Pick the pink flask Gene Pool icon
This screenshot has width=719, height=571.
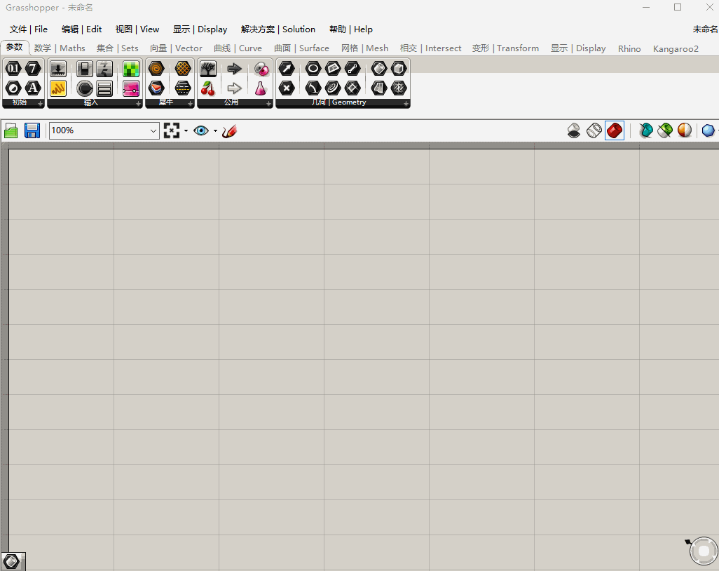(261, 88)
